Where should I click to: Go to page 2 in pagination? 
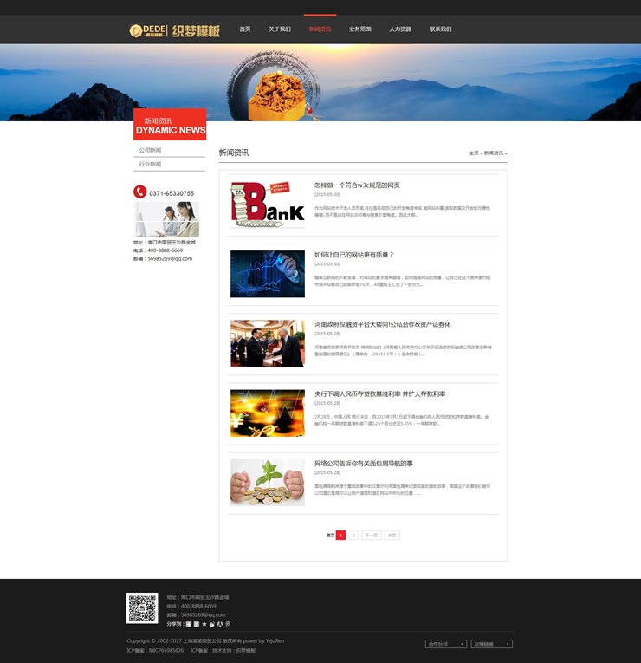point(353,536)
